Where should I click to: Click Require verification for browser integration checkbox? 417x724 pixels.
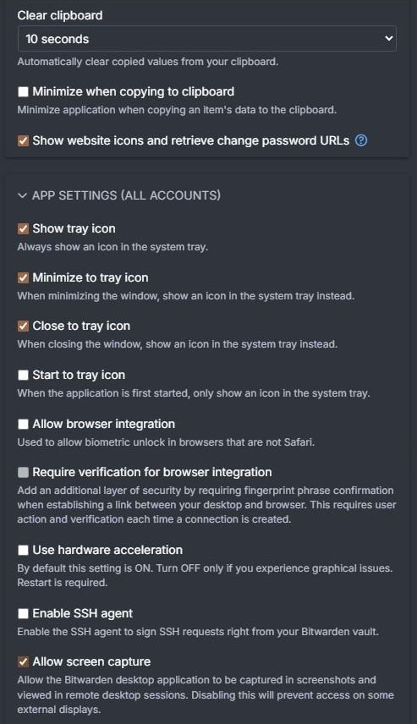(x=23, y=472)
